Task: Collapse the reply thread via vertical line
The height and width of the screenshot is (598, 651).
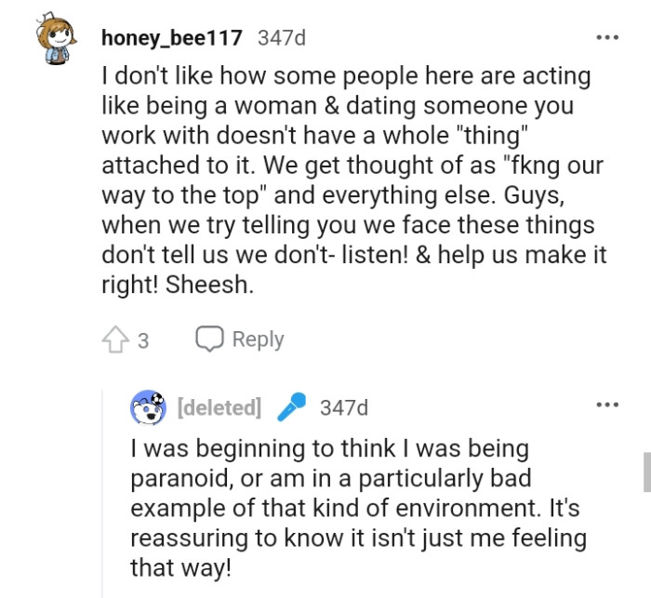Action: click(x=104, y=493)
